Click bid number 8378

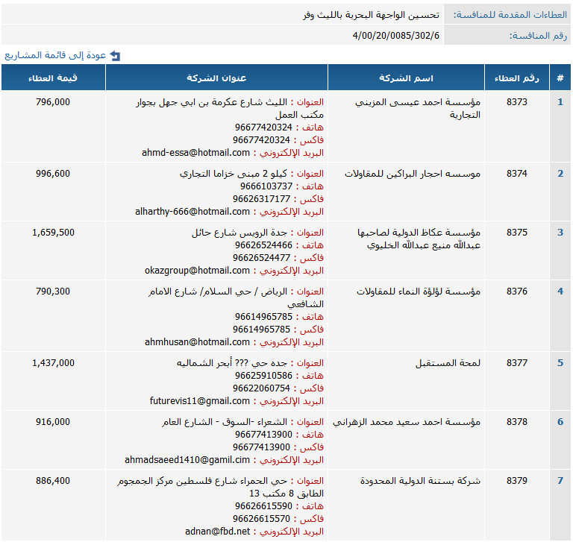coord(516,421)
